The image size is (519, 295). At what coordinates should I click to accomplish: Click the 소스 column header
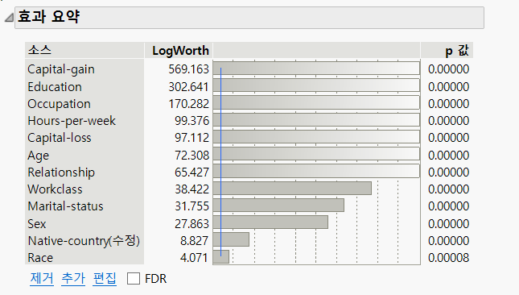tap(84, 51)
